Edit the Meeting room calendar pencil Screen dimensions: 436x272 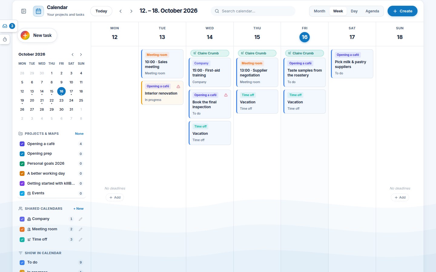tap(81, 229)
